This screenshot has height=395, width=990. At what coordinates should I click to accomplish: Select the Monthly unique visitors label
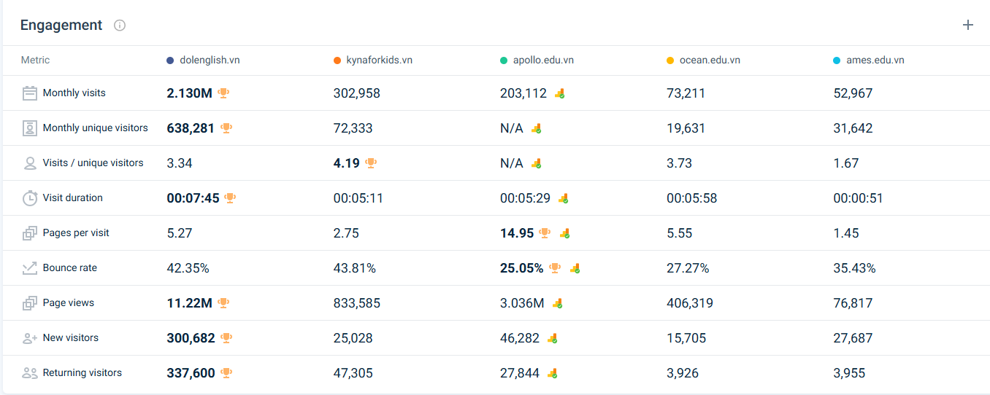96,128
